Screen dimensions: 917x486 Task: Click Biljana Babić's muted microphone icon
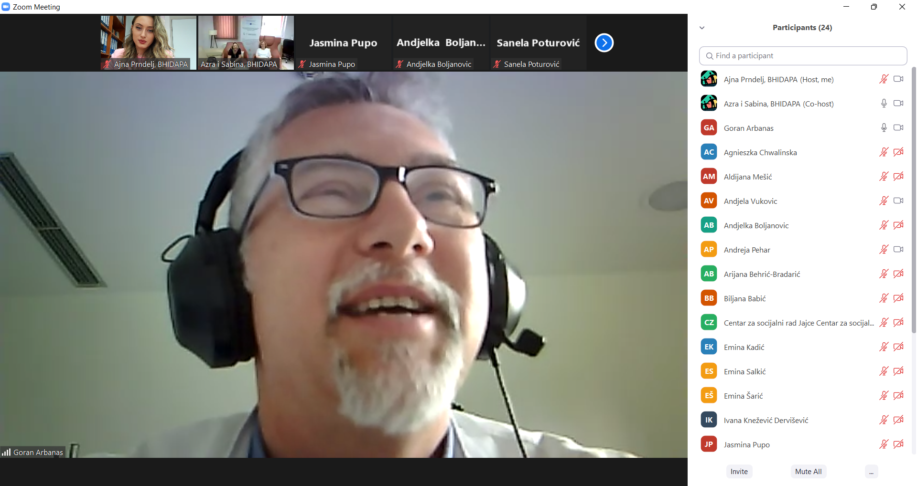pos(884,298)
